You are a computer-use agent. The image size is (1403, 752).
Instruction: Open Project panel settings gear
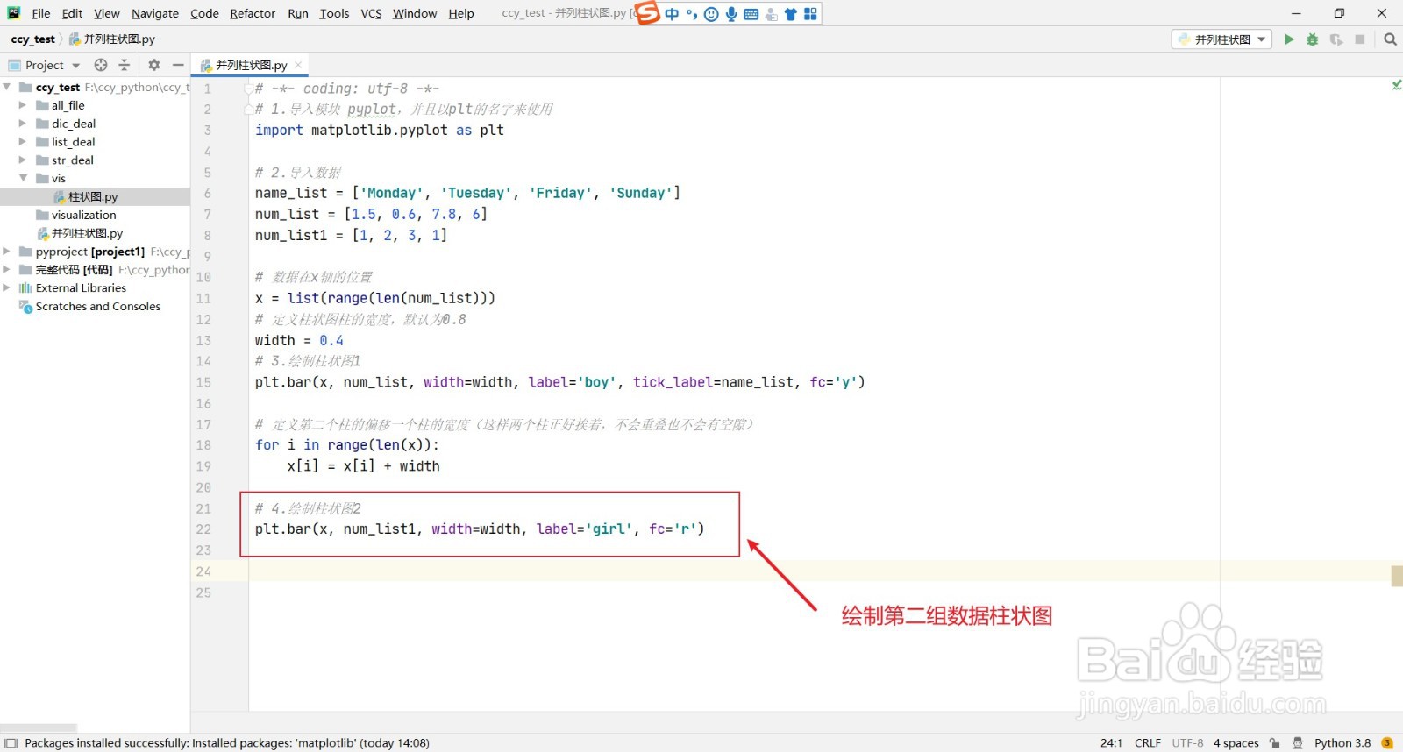pos(154,65)
